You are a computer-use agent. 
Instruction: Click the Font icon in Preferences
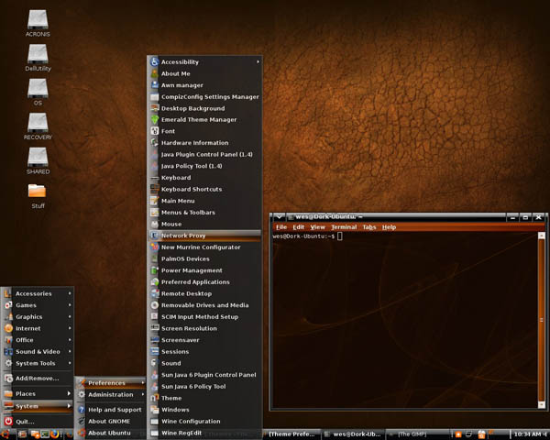155,131
